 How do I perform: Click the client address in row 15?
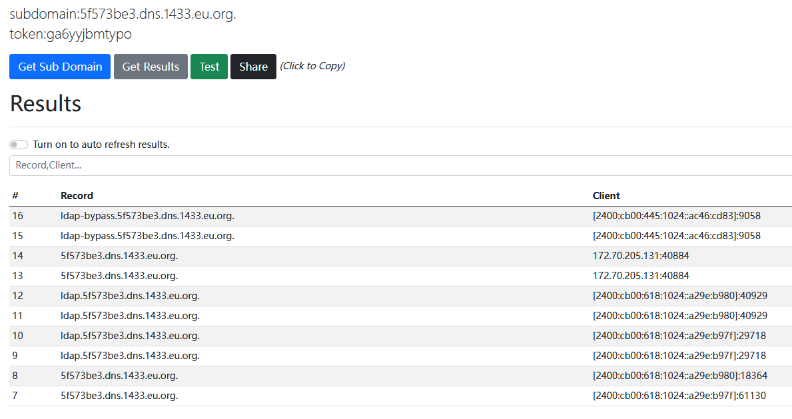(x=676, y=236)
